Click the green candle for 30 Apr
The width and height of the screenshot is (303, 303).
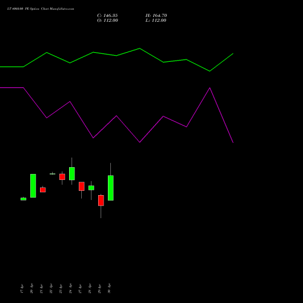click(x=111, y=188)
